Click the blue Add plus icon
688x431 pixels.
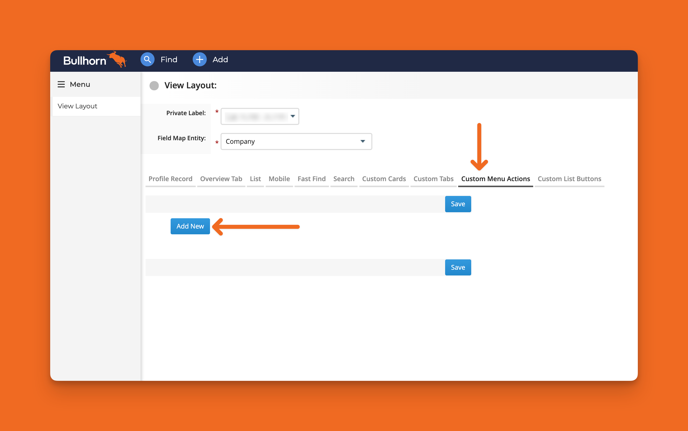[x=199, y=59]
